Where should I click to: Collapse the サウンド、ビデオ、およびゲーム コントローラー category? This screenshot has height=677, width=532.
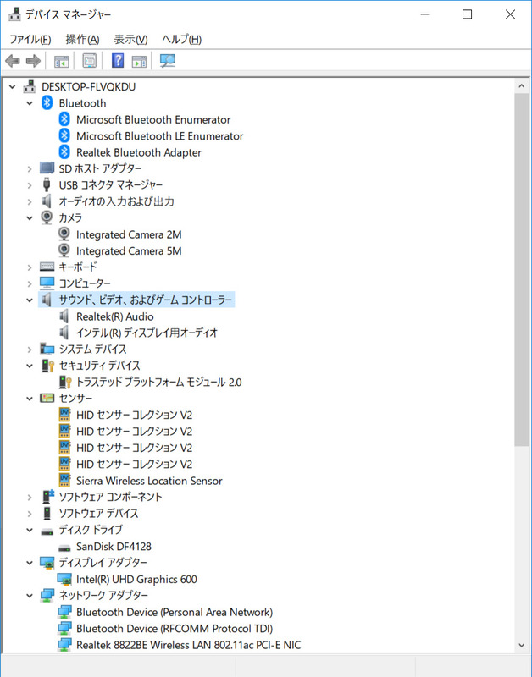pyautogui.click(x=30, y=300)
